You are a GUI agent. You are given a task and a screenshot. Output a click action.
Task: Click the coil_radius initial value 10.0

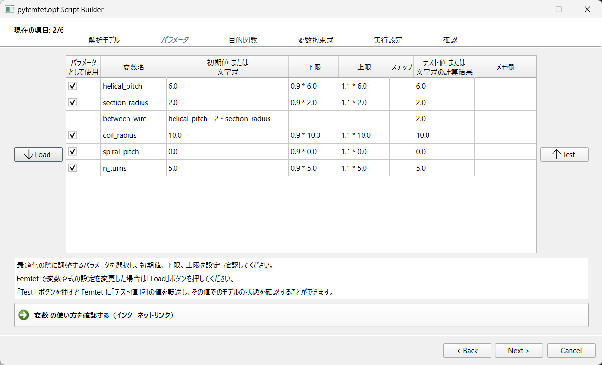click(x=227, y=135)
